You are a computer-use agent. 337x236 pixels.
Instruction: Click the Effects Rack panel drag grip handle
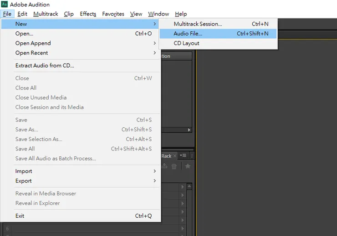192,156
